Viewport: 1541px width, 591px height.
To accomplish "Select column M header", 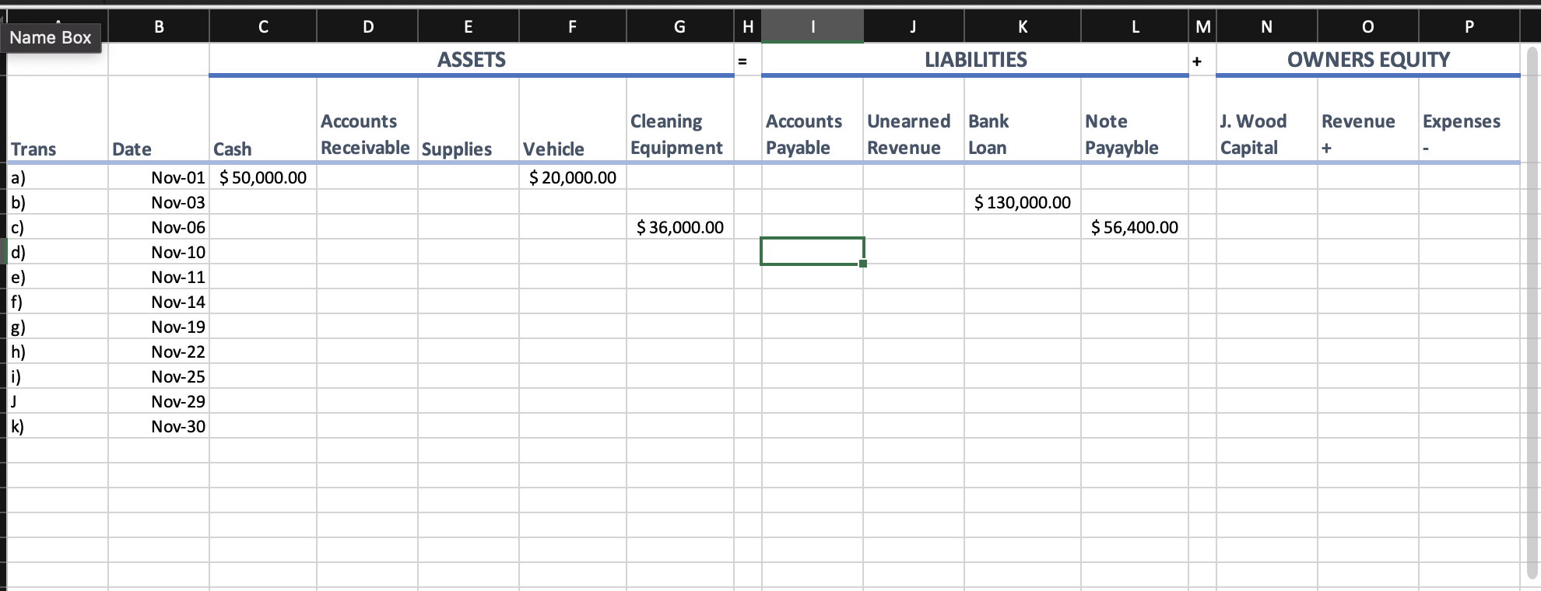I will coord(1202,26).
